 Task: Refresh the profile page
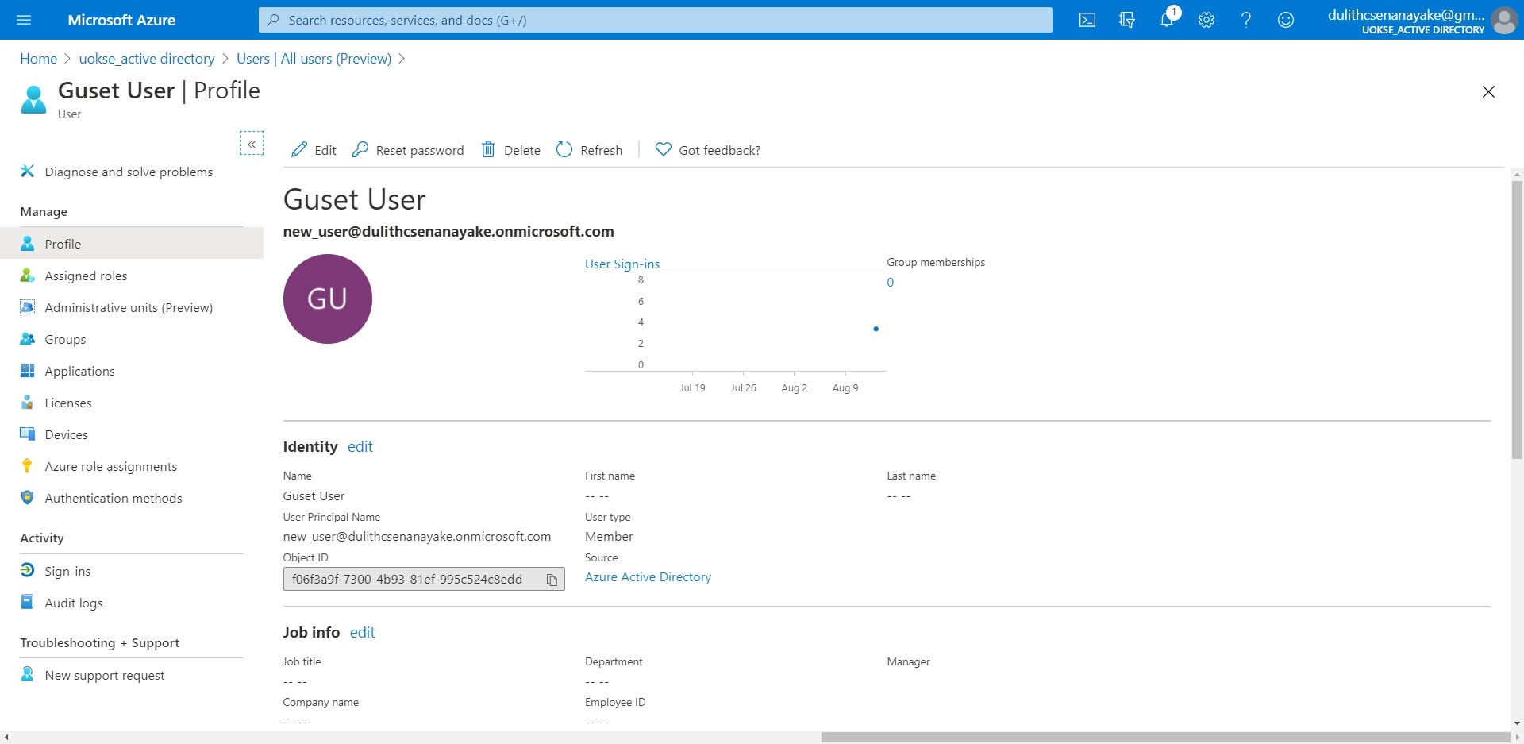pos(589,150)
